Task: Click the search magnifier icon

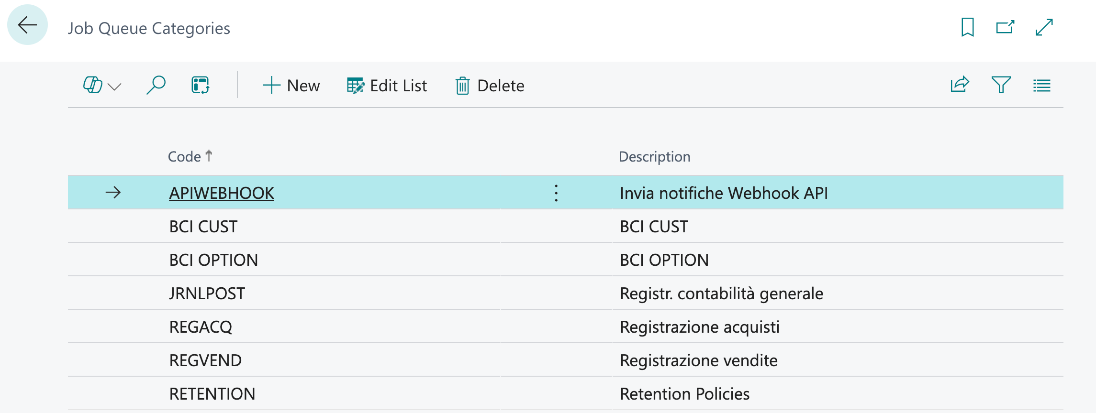Action: pyautogui.click(x=156, y=86)
